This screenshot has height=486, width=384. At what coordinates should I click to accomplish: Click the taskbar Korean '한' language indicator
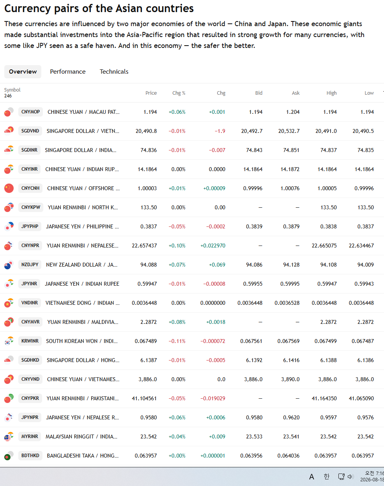click(x=327, y=477)
